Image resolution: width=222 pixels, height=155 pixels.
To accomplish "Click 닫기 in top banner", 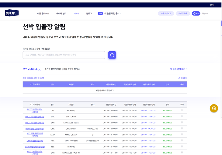I will 212,5.
